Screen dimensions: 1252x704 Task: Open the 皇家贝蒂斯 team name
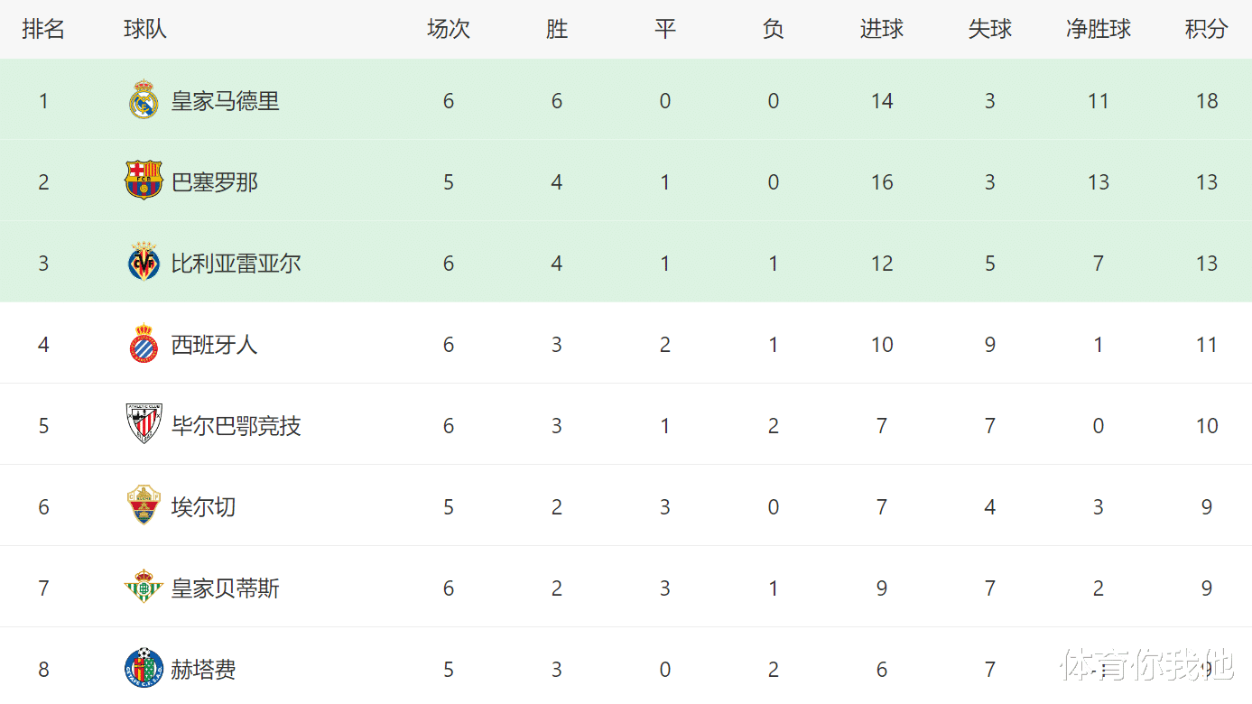[x=226, y=588]
